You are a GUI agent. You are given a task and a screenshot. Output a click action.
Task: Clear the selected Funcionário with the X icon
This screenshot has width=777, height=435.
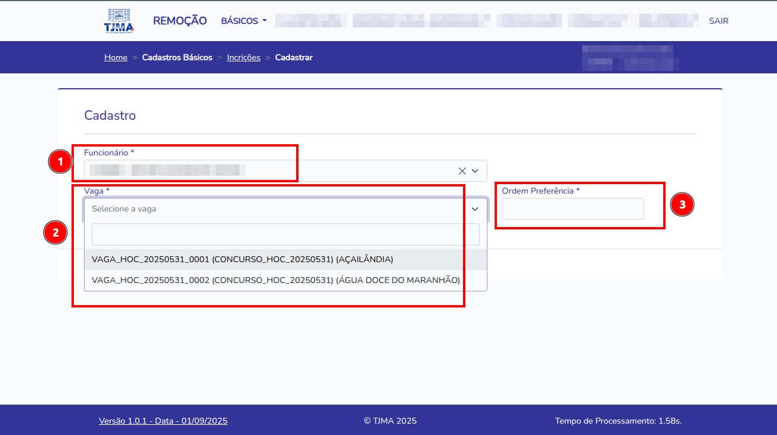click(x=462, y=171)
